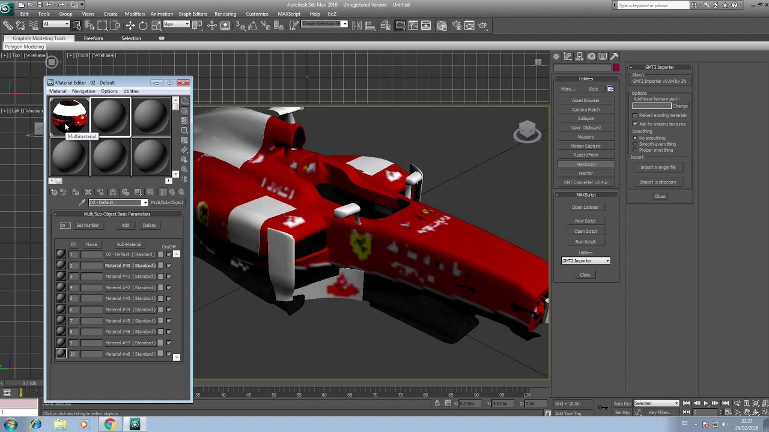Open the reference coordinate View dropdown
Viewport: 769px width, 432px height.
177,25
